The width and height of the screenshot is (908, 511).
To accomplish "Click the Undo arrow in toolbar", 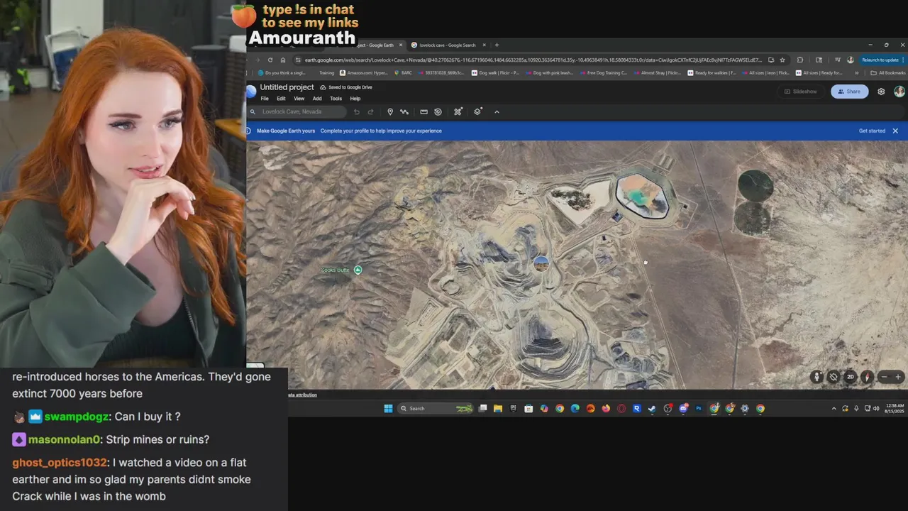I will coord(357,111).
